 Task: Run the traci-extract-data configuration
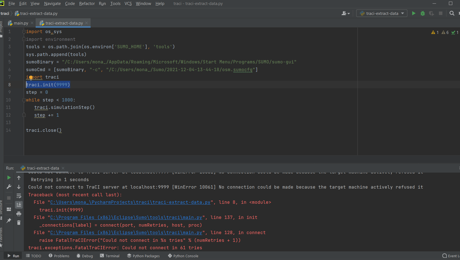coord(414,13)
